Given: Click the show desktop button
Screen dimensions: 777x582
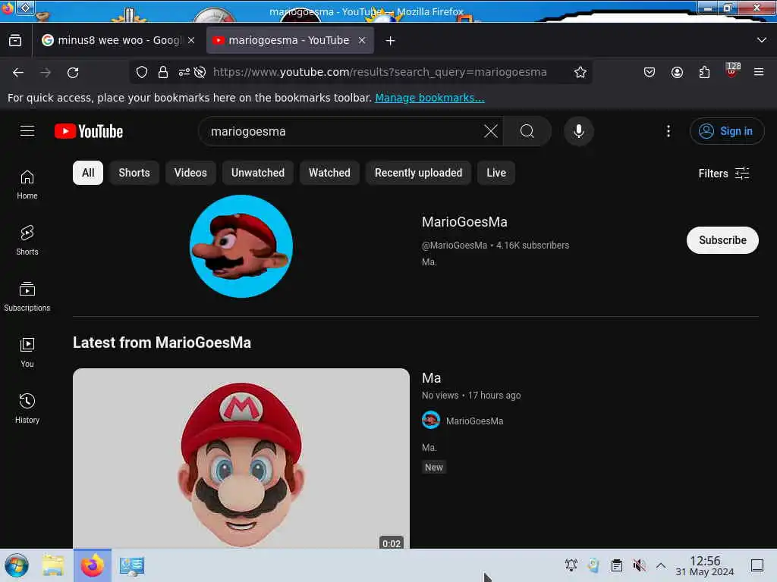Looking at the screenshot, I should tap(757, 565).
